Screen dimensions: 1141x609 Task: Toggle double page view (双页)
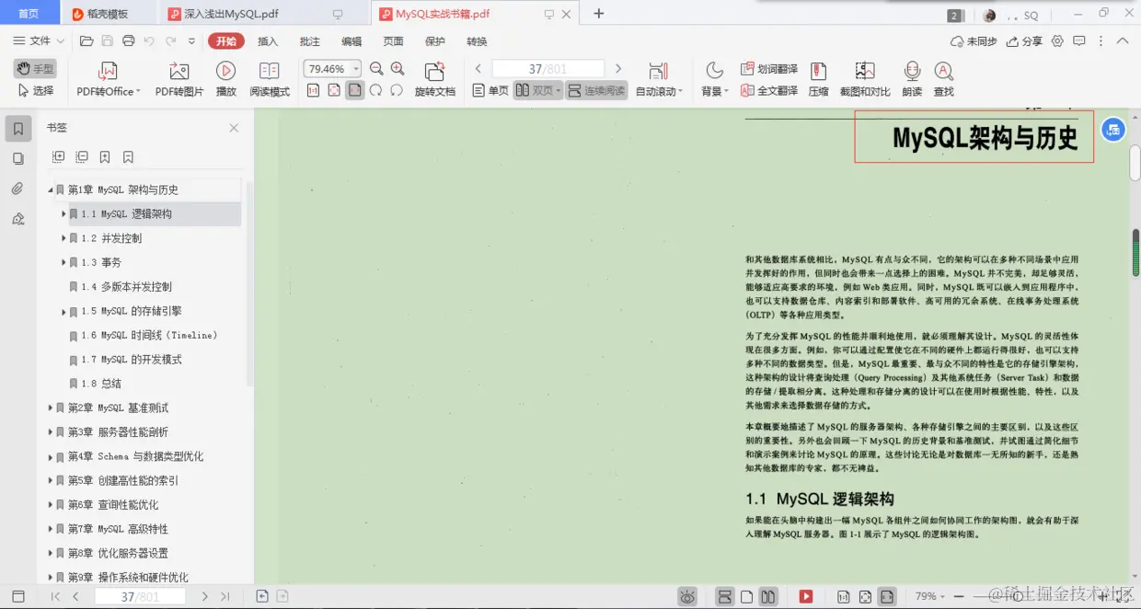[538, 90]
